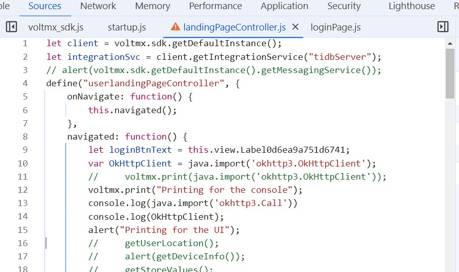Open the Network panel tab
Screen dimensions: 459x272
(x=98, y=6)
